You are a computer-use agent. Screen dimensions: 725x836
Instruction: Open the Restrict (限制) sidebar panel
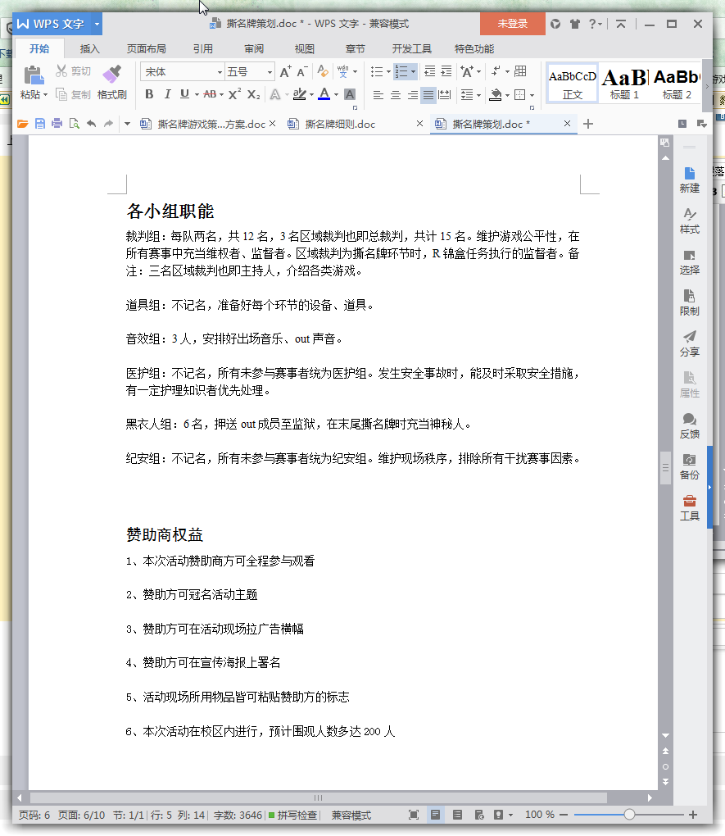(689, 302)
